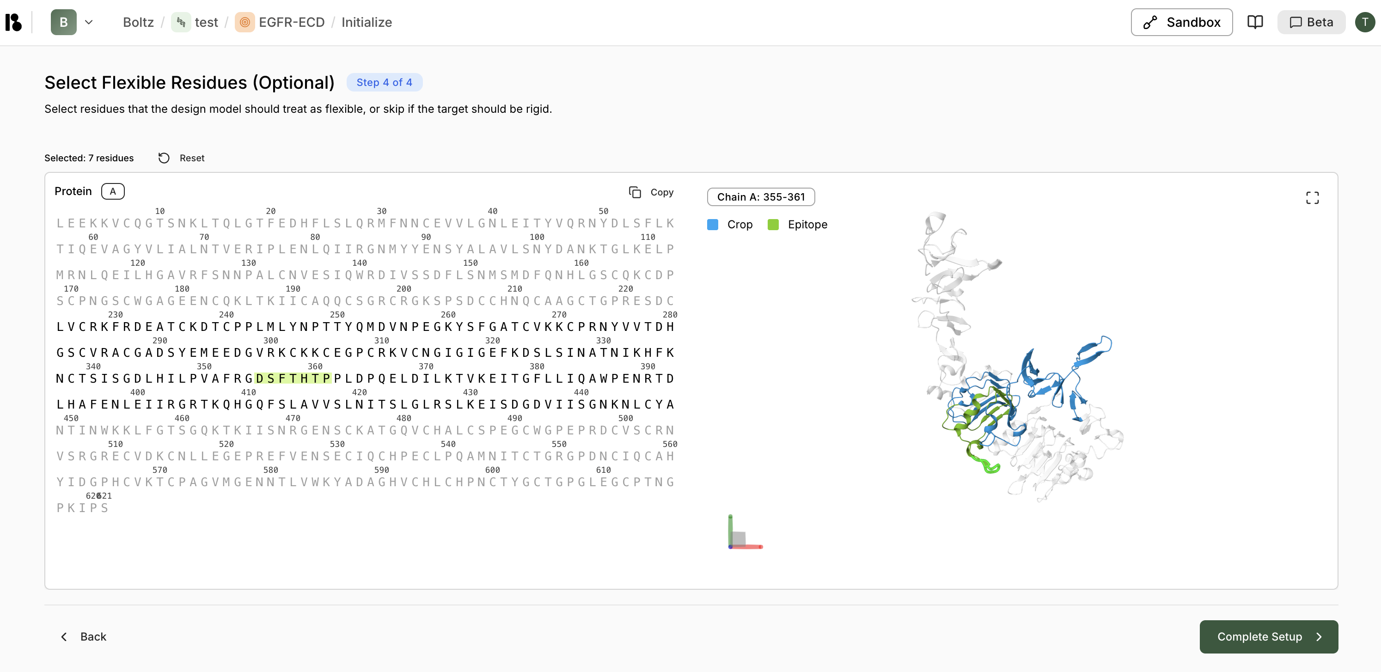Viewport: 1381px width, 672px height.
Task: Click the Reset selection icon
Action: coord(164,158)
